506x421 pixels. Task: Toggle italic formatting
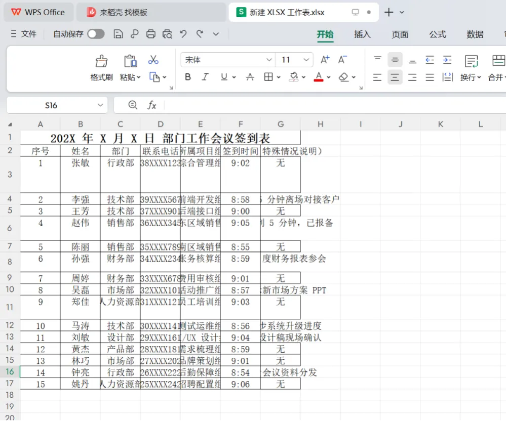coord(205,77)
